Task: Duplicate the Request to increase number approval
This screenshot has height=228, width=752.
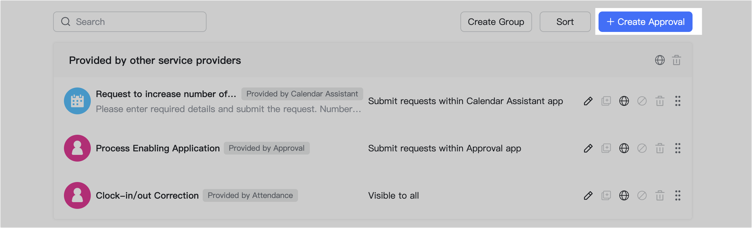Action: tap(606, 101)
